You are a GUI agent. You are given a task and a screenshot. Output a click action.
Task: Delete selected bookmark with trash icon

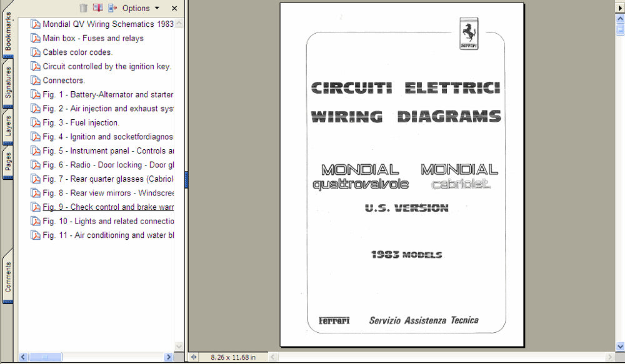coord(83,8)
